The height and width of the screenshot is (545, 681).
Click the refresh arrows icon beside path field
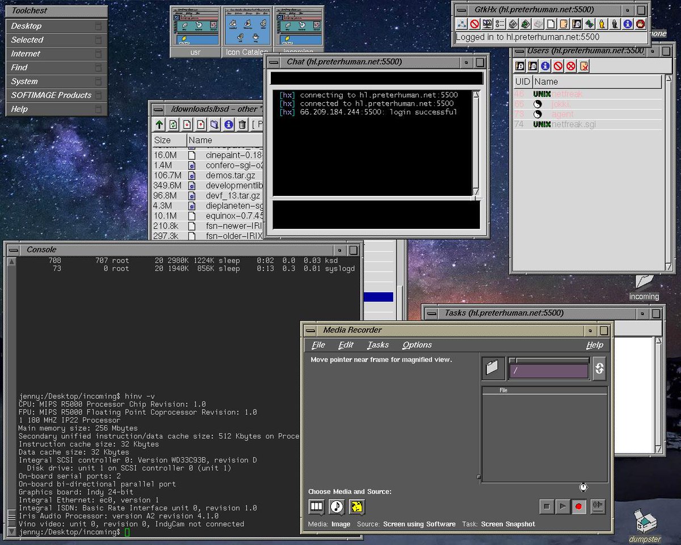[x=599, y=368]
